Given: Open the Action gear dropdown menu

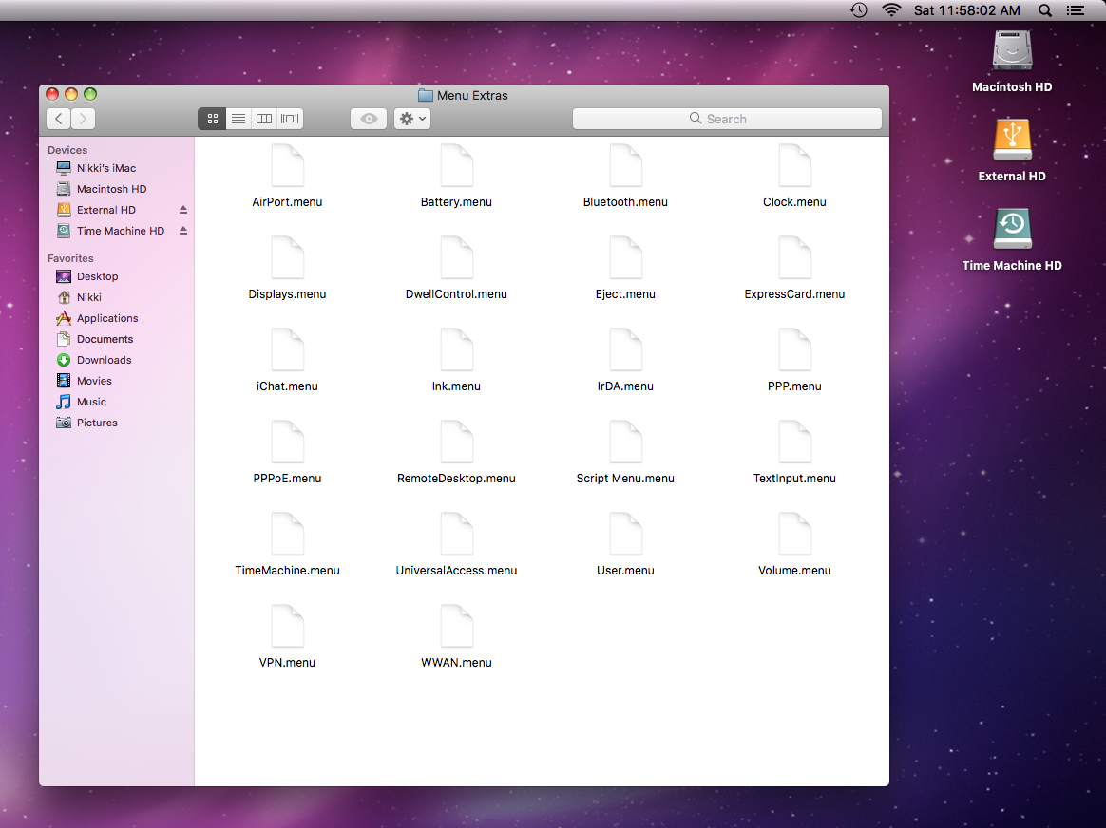Looking at the screenshot, I should click(412, 119).
